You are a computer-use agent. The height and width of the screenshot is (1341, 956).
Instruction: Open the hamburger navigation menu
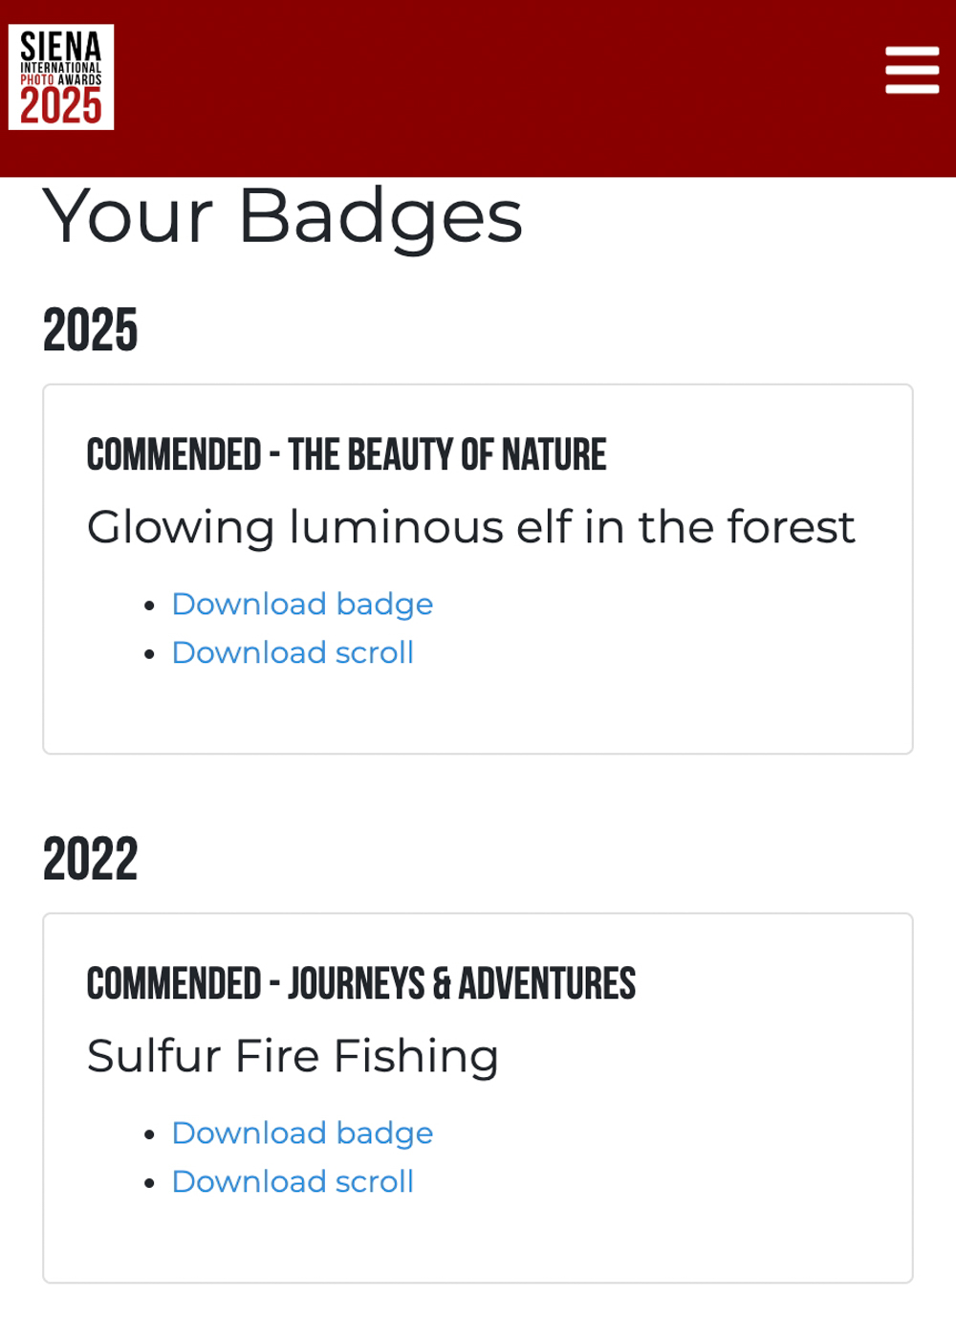click(912, 70)
